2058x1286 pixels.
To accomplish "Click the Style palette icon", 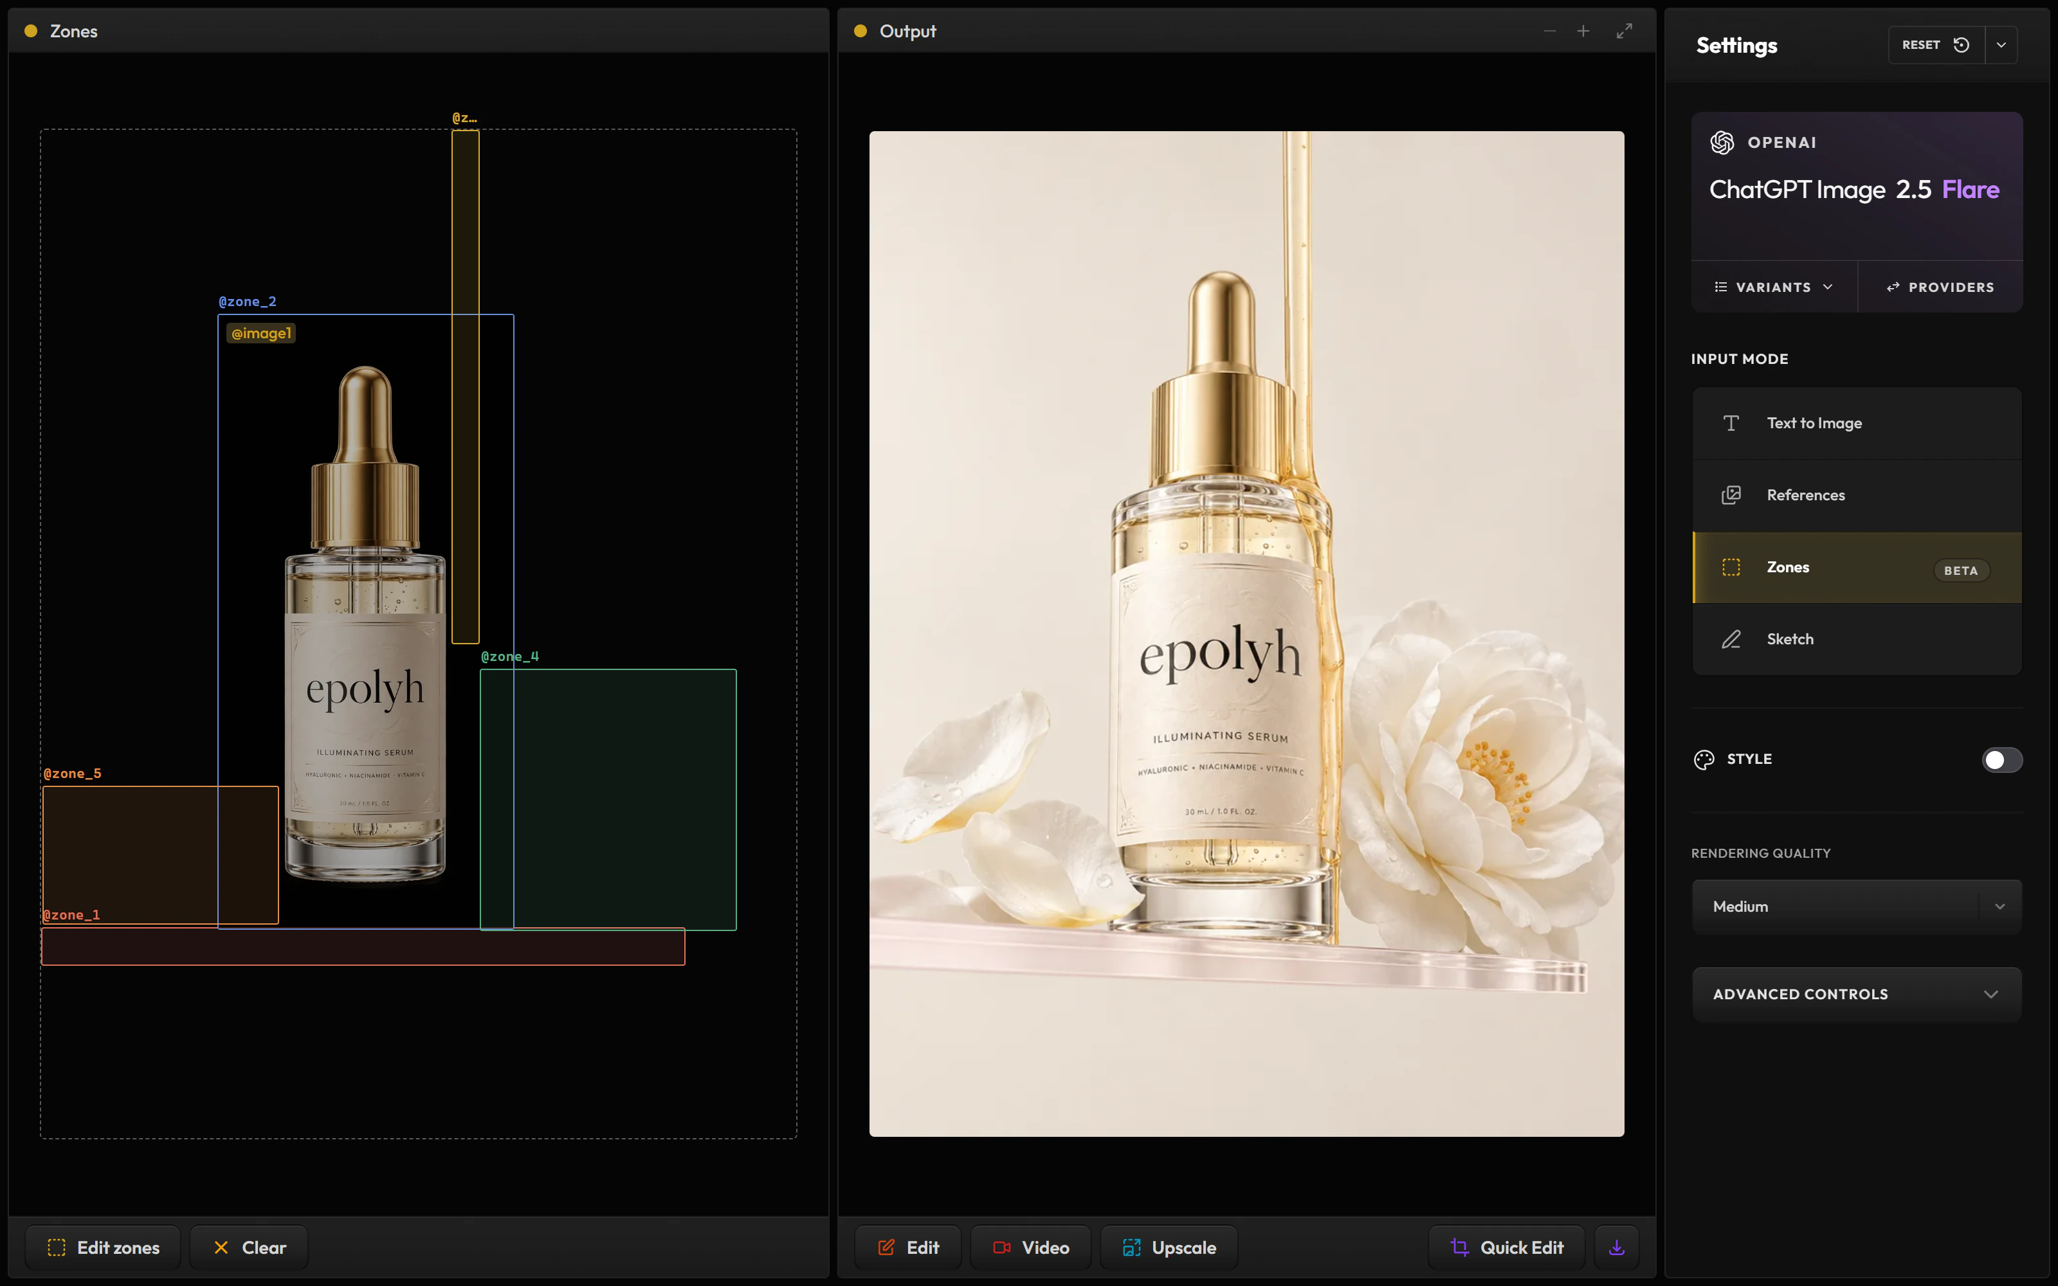I will point(1704,759).
